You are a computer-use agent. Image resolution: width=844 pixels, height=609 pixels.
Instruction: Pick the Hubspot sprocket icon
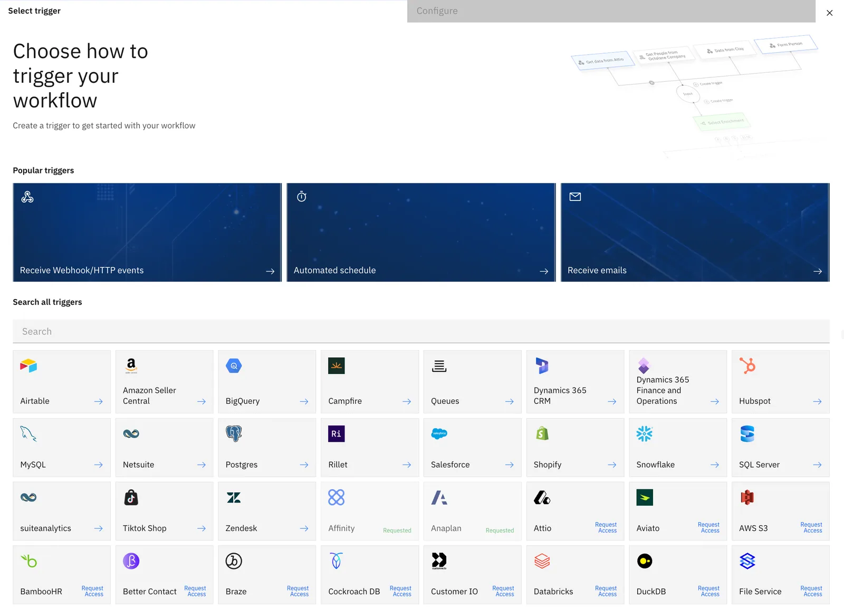pyautogui.click(x=747, y=366)
